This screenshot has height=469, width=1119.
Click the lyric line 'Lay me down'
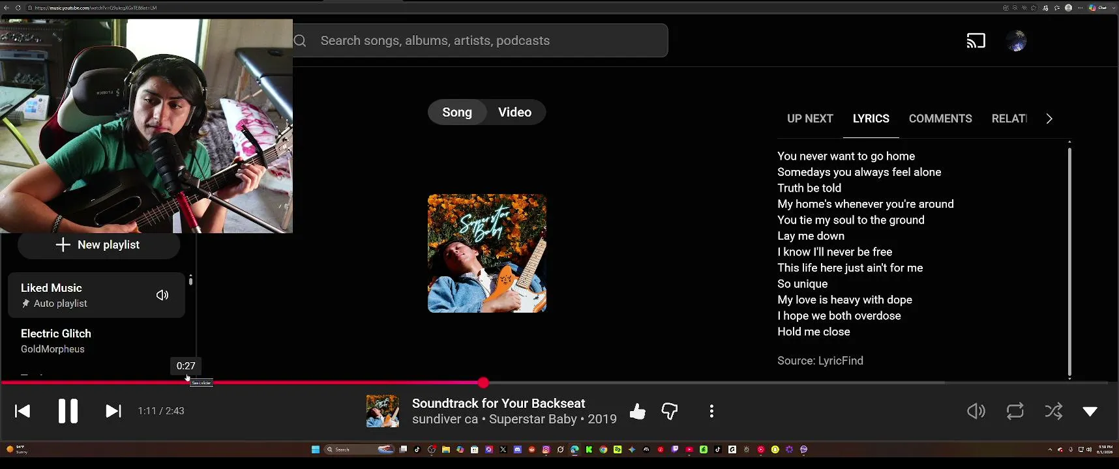(x=811, y=236)
